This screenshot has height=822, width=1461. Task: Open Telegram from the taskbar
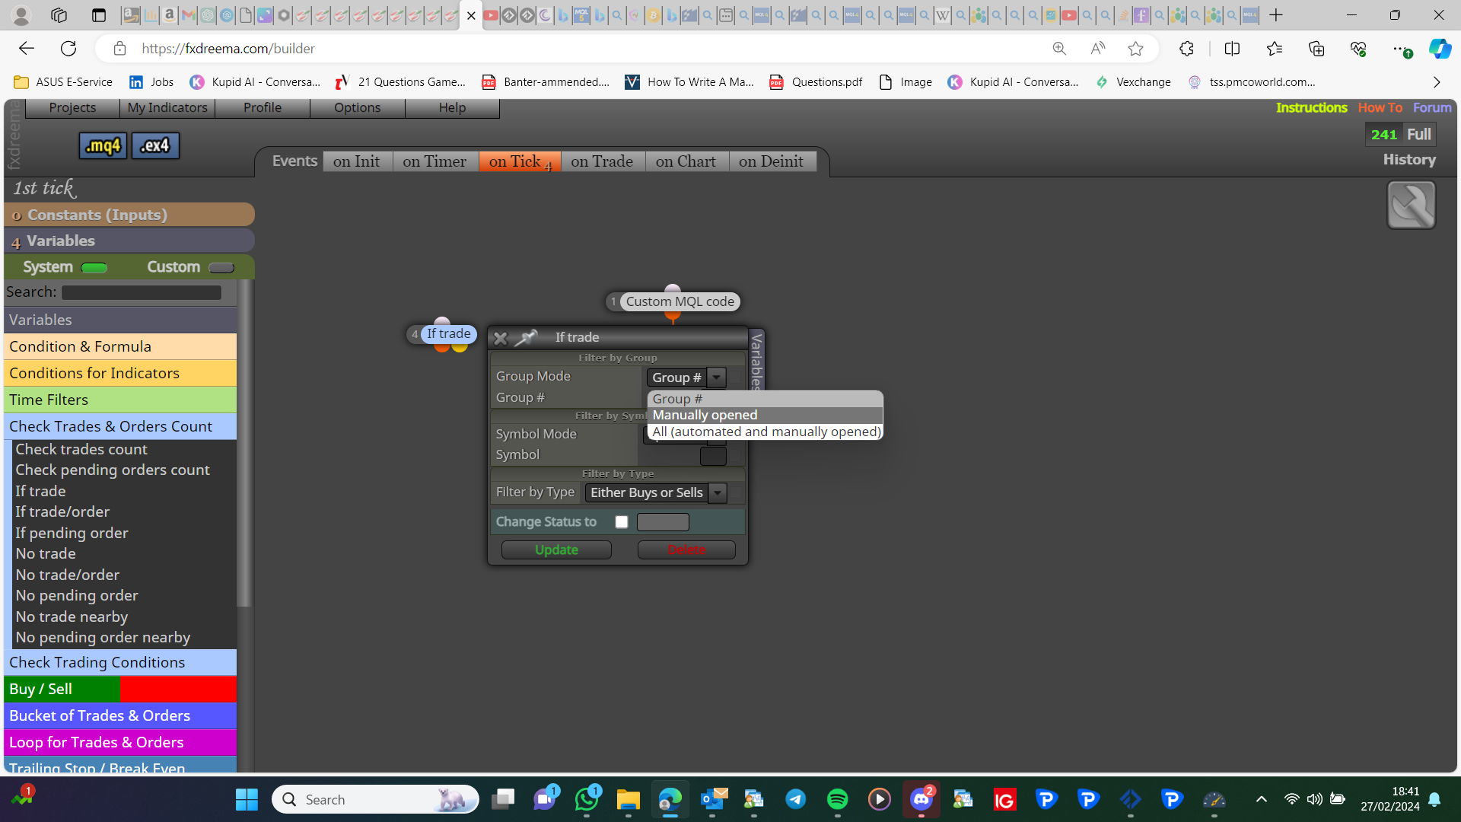796,799
